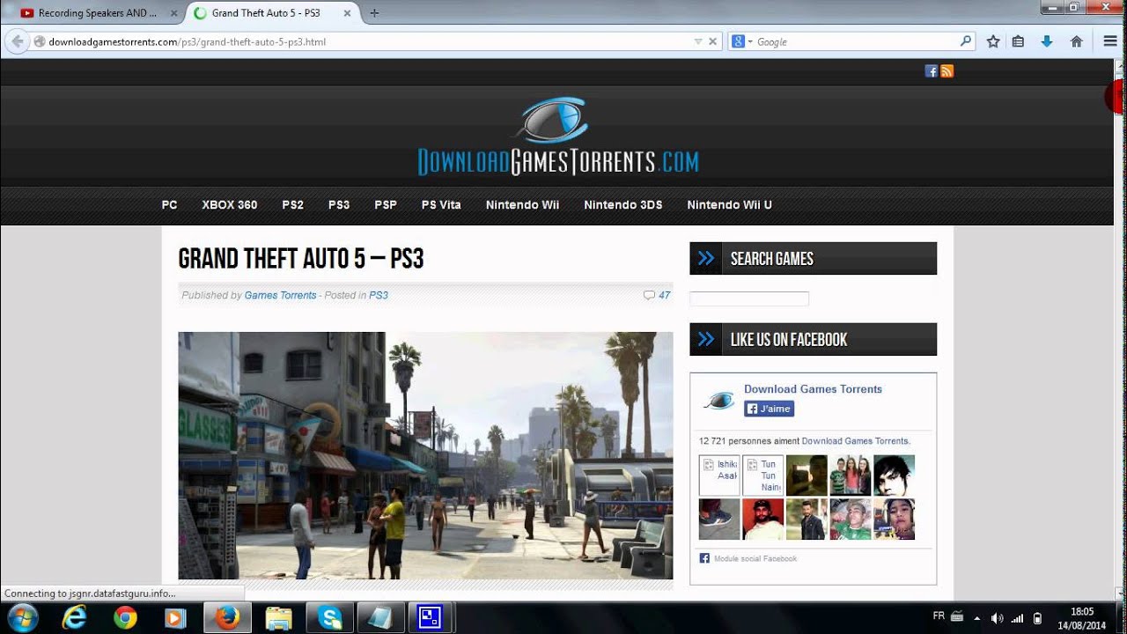
Task: Show hidden tray icons arrow
Action: tap(977, 618)
